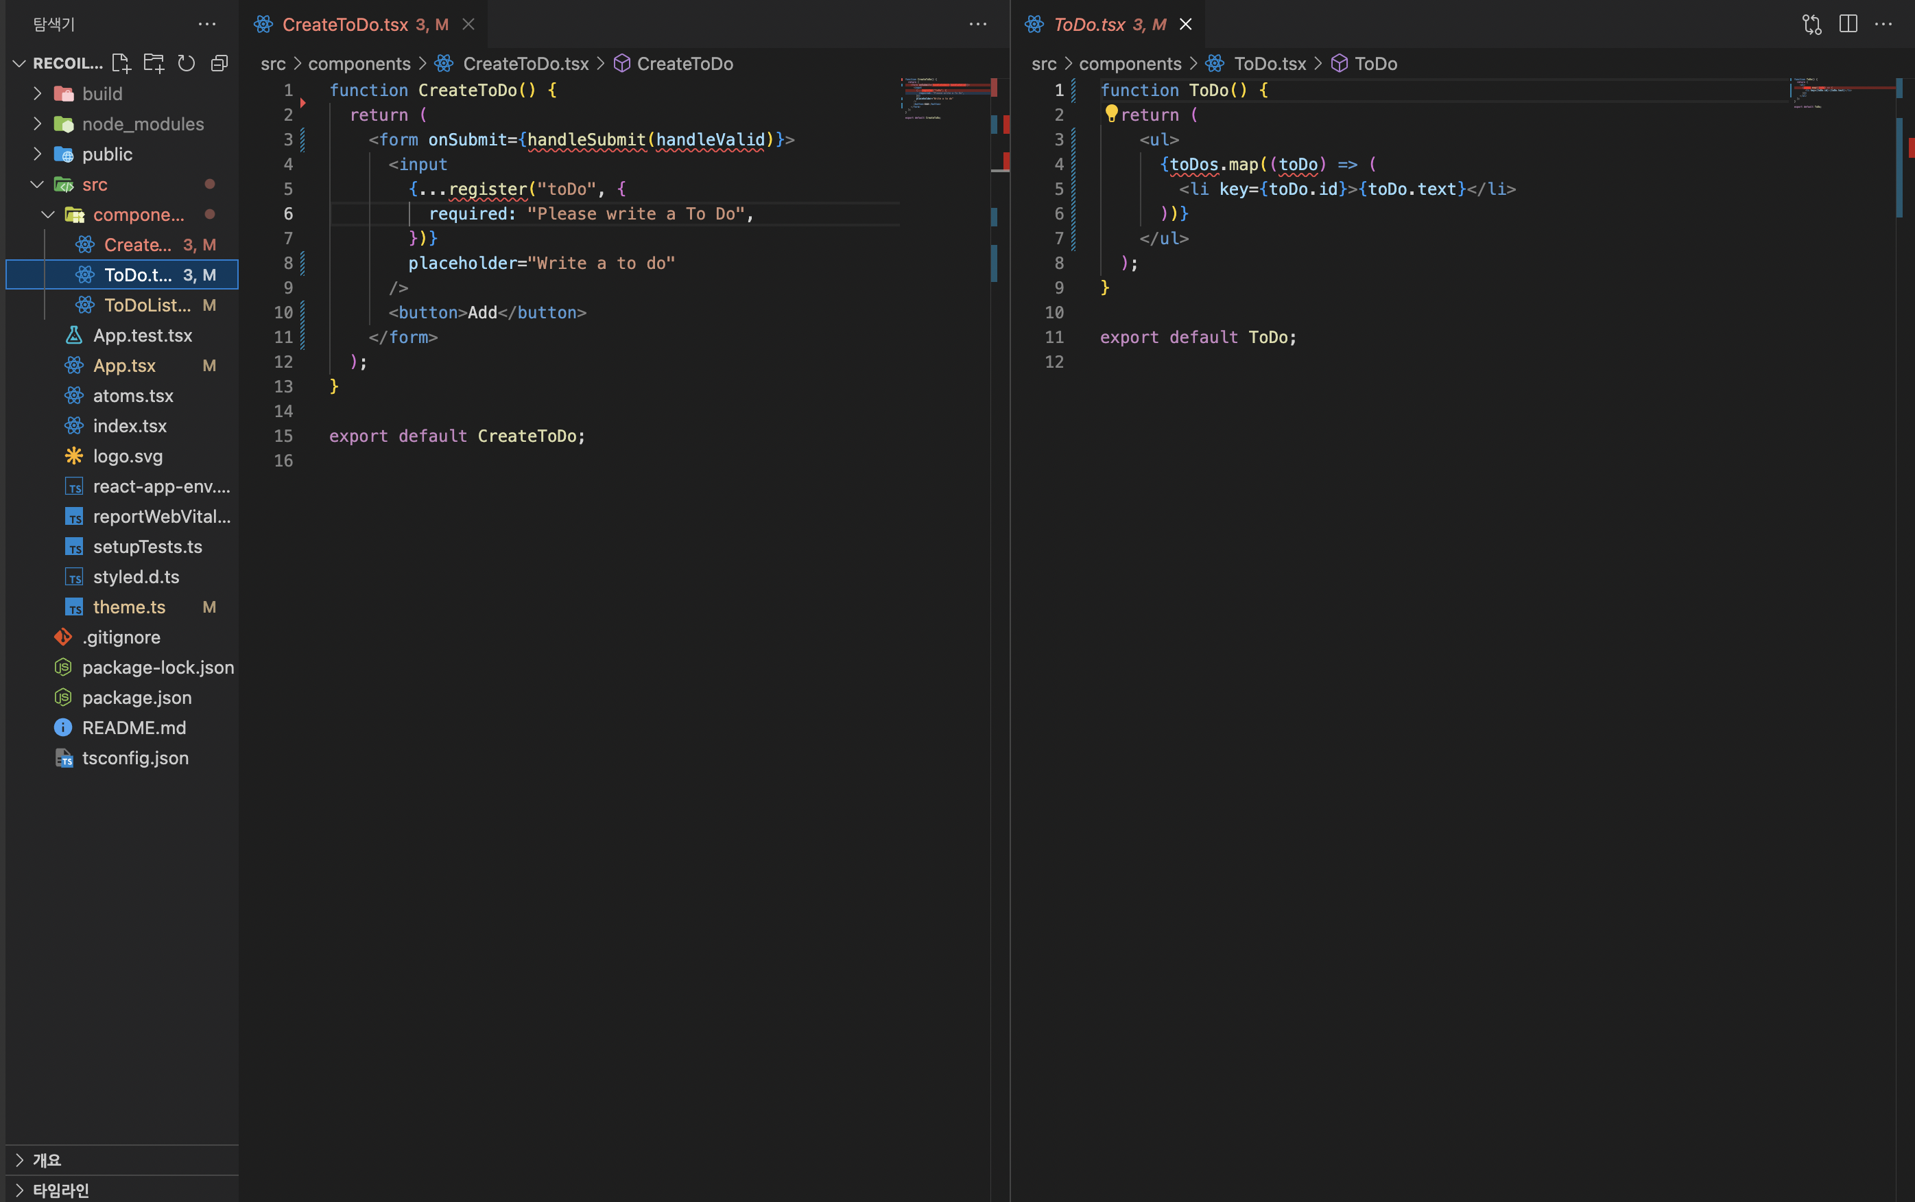Open App.tsx in the file tree
Screen dimensions: 1915x1202
pos(124,366)
